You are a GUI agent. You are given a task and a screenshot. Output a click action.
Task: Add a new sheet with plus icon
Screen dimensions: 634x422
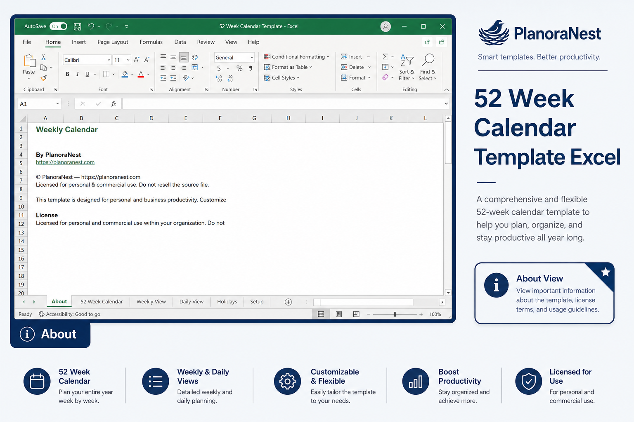pyautogui.click(x=289, y=302)
